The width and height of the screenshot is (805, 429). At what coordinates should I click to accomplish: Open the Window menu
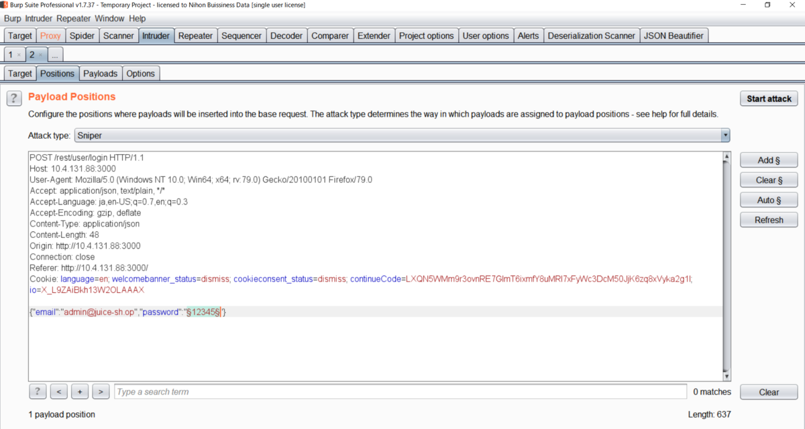(x=109, y=19)
